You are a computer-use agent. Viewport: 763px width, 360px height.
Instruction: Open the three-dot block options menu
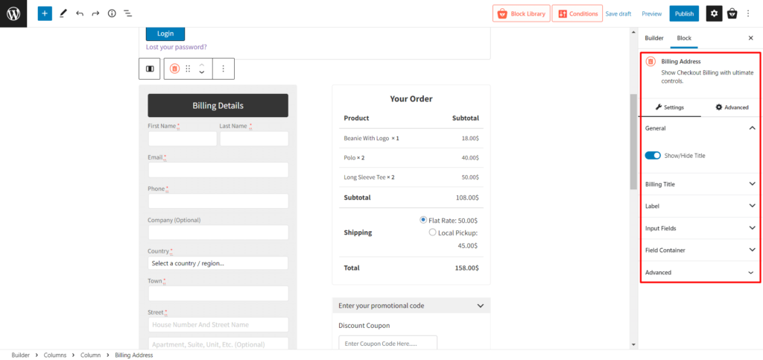point(224,69)
